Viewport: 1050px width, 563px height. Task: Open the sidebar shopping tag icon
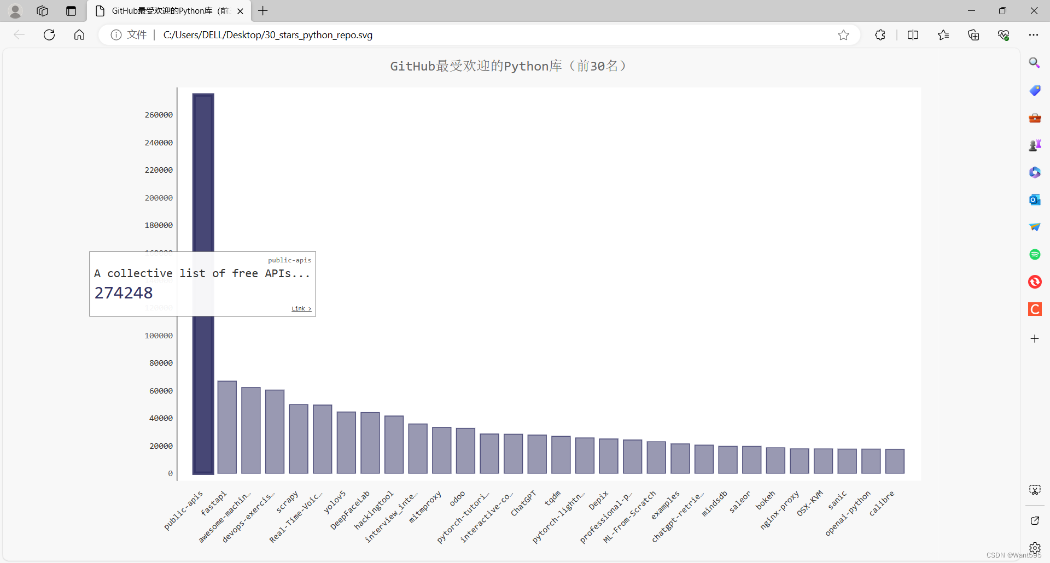1035,90
